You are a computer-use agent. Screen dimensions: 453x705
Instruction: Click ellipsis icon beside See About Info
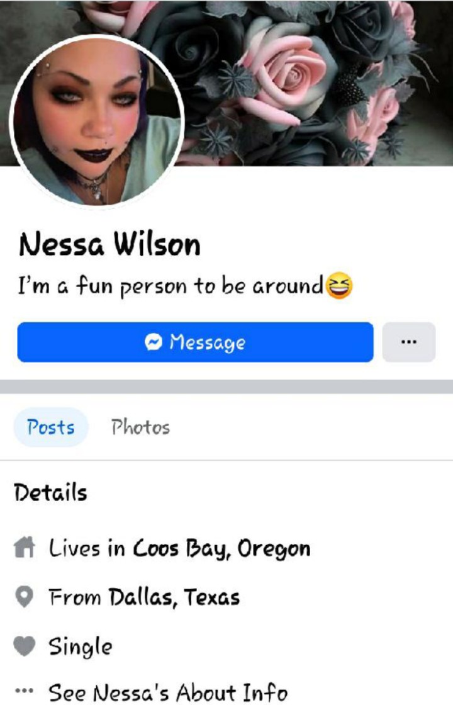click(25, 690)
